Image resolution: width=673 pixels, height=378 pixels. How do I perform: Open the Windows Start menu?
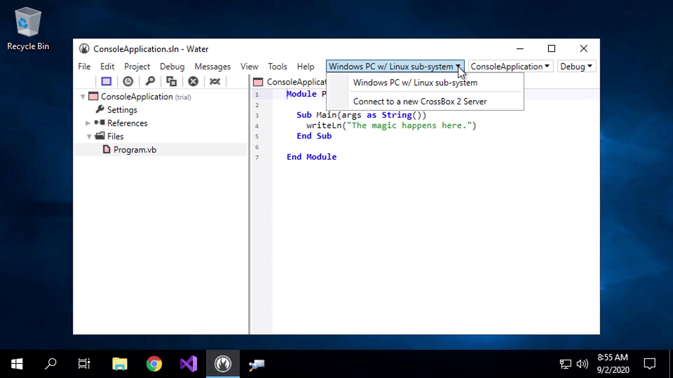click(17, 364)
